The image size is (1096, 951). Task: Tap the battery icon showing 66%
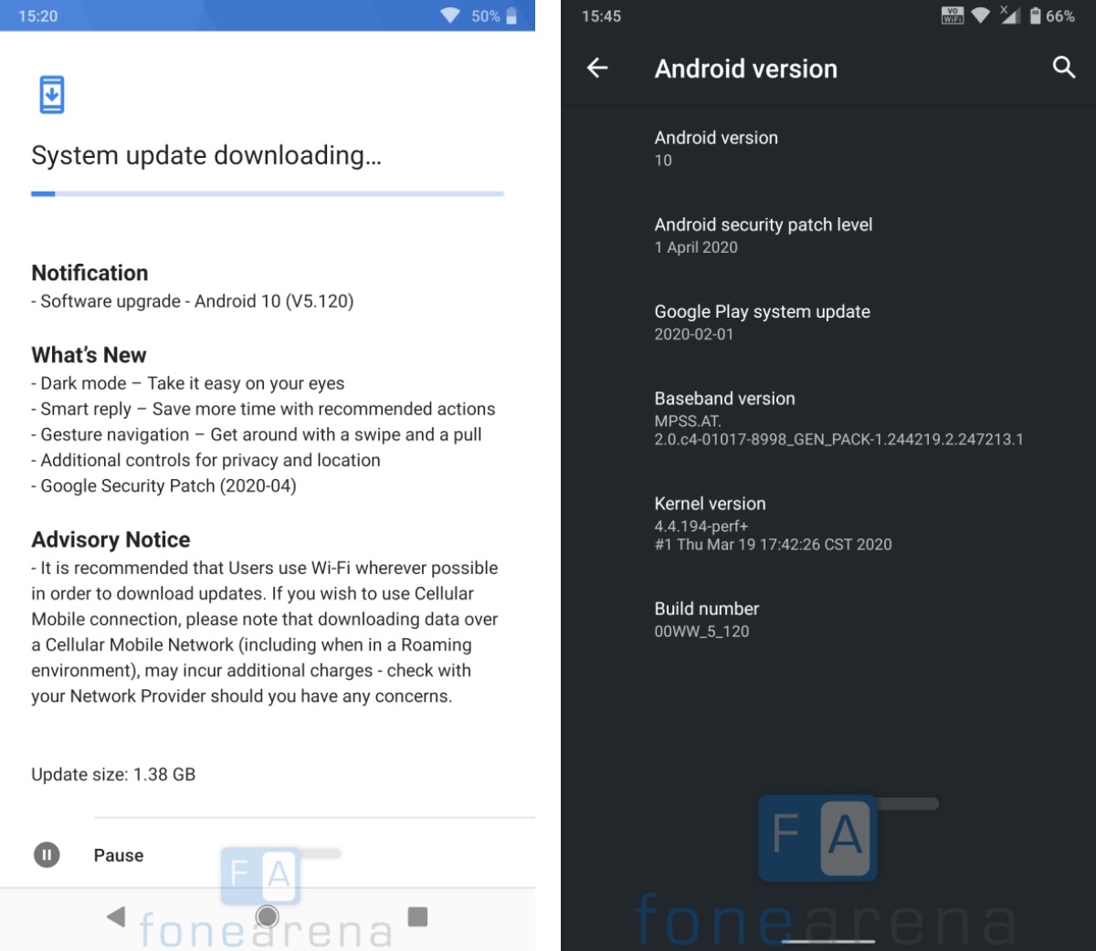tap(1035, 16)
